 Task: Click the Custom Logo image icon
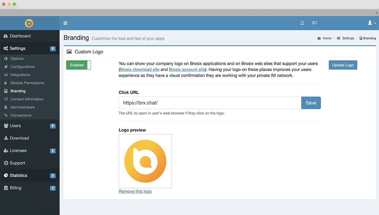pos(69,52)
